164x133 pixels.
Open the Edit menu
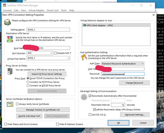(x=16, y=10)
